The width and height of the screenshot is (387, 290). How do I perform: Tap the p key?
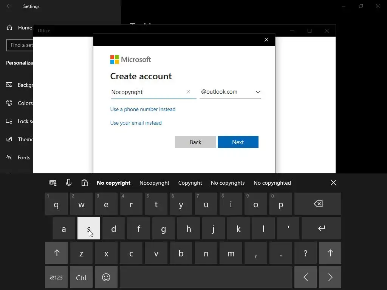281,204
